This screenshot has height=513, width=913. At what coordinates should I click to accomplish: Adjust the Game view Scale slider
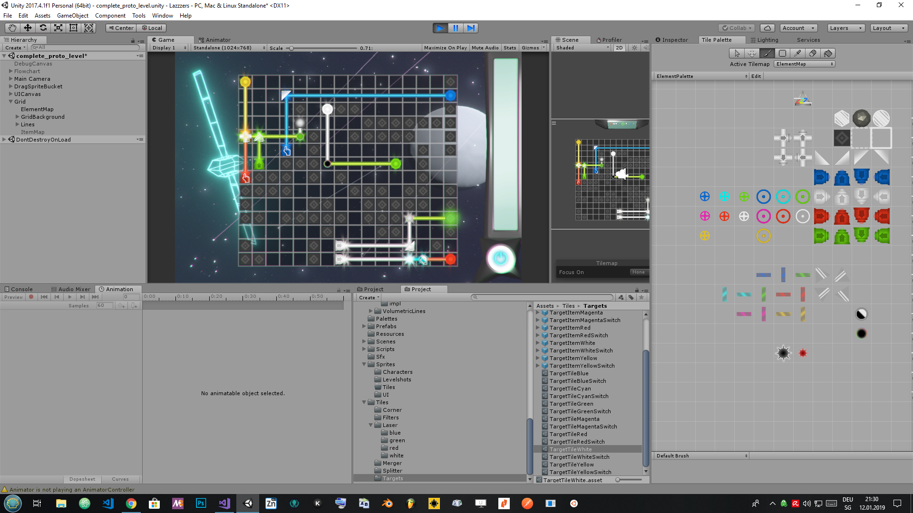tap(291, 48)
